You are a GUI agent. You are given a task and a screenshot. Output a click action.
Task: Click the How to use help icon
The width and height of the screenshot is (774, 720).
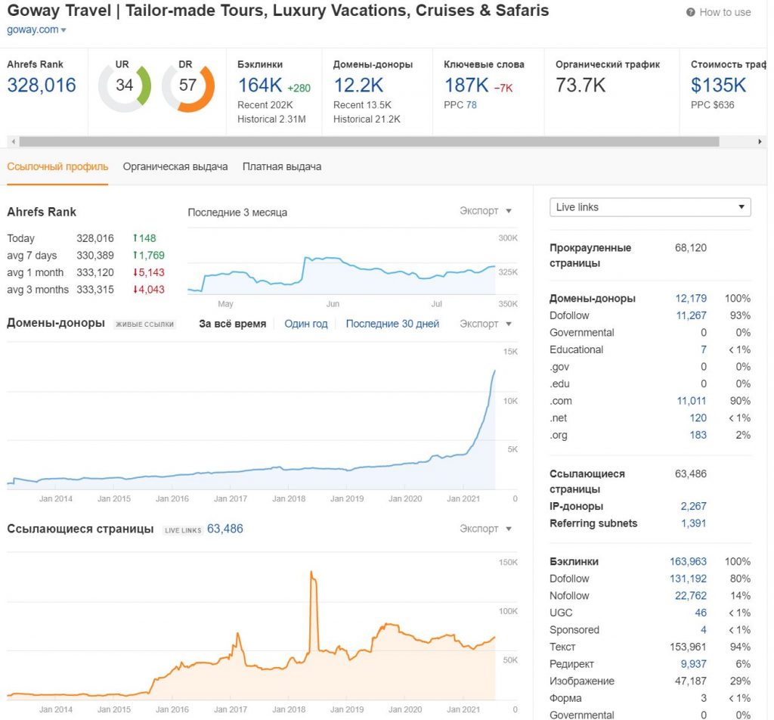691,12
